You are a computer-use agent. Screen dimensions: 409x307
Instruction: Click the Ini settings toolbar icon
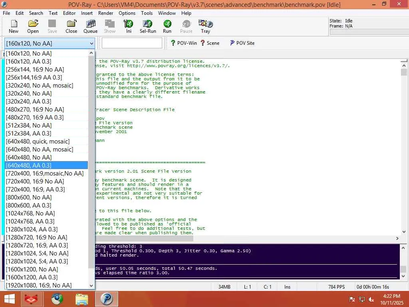(x=129, y=26)
